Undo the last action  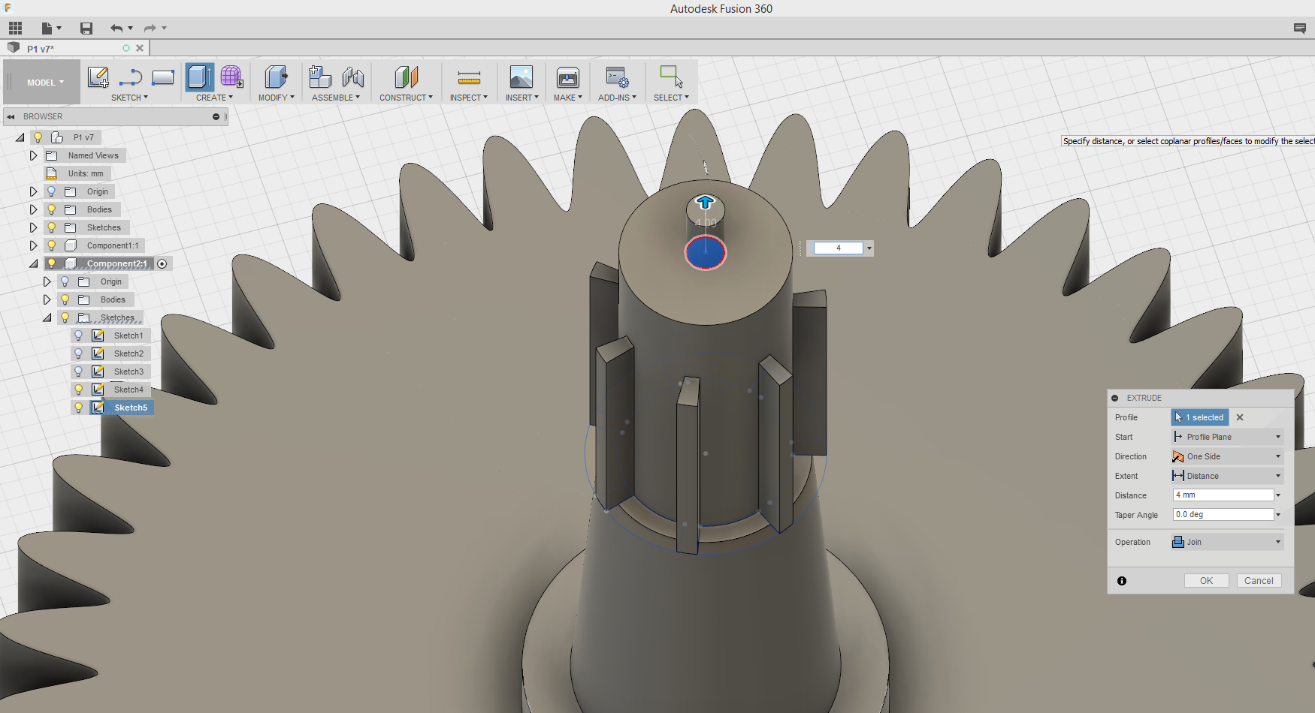pos(116,29)
